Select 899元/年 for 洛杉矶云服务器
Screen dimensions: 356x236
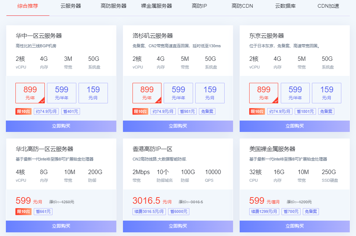tap(147, 93)
